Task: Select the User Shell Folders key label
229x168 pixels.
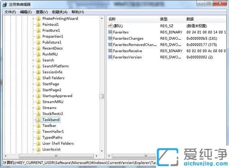Action: tap(58, 144)
